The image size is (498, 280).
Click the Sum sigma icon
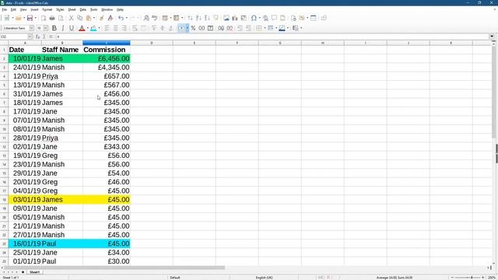click(x=44, y=37)
